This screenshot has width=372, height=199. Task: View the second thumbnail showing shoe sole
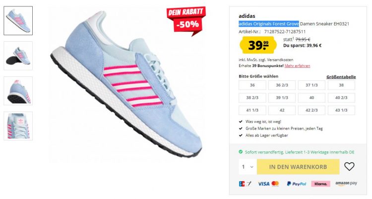click(x=18, y=56)
